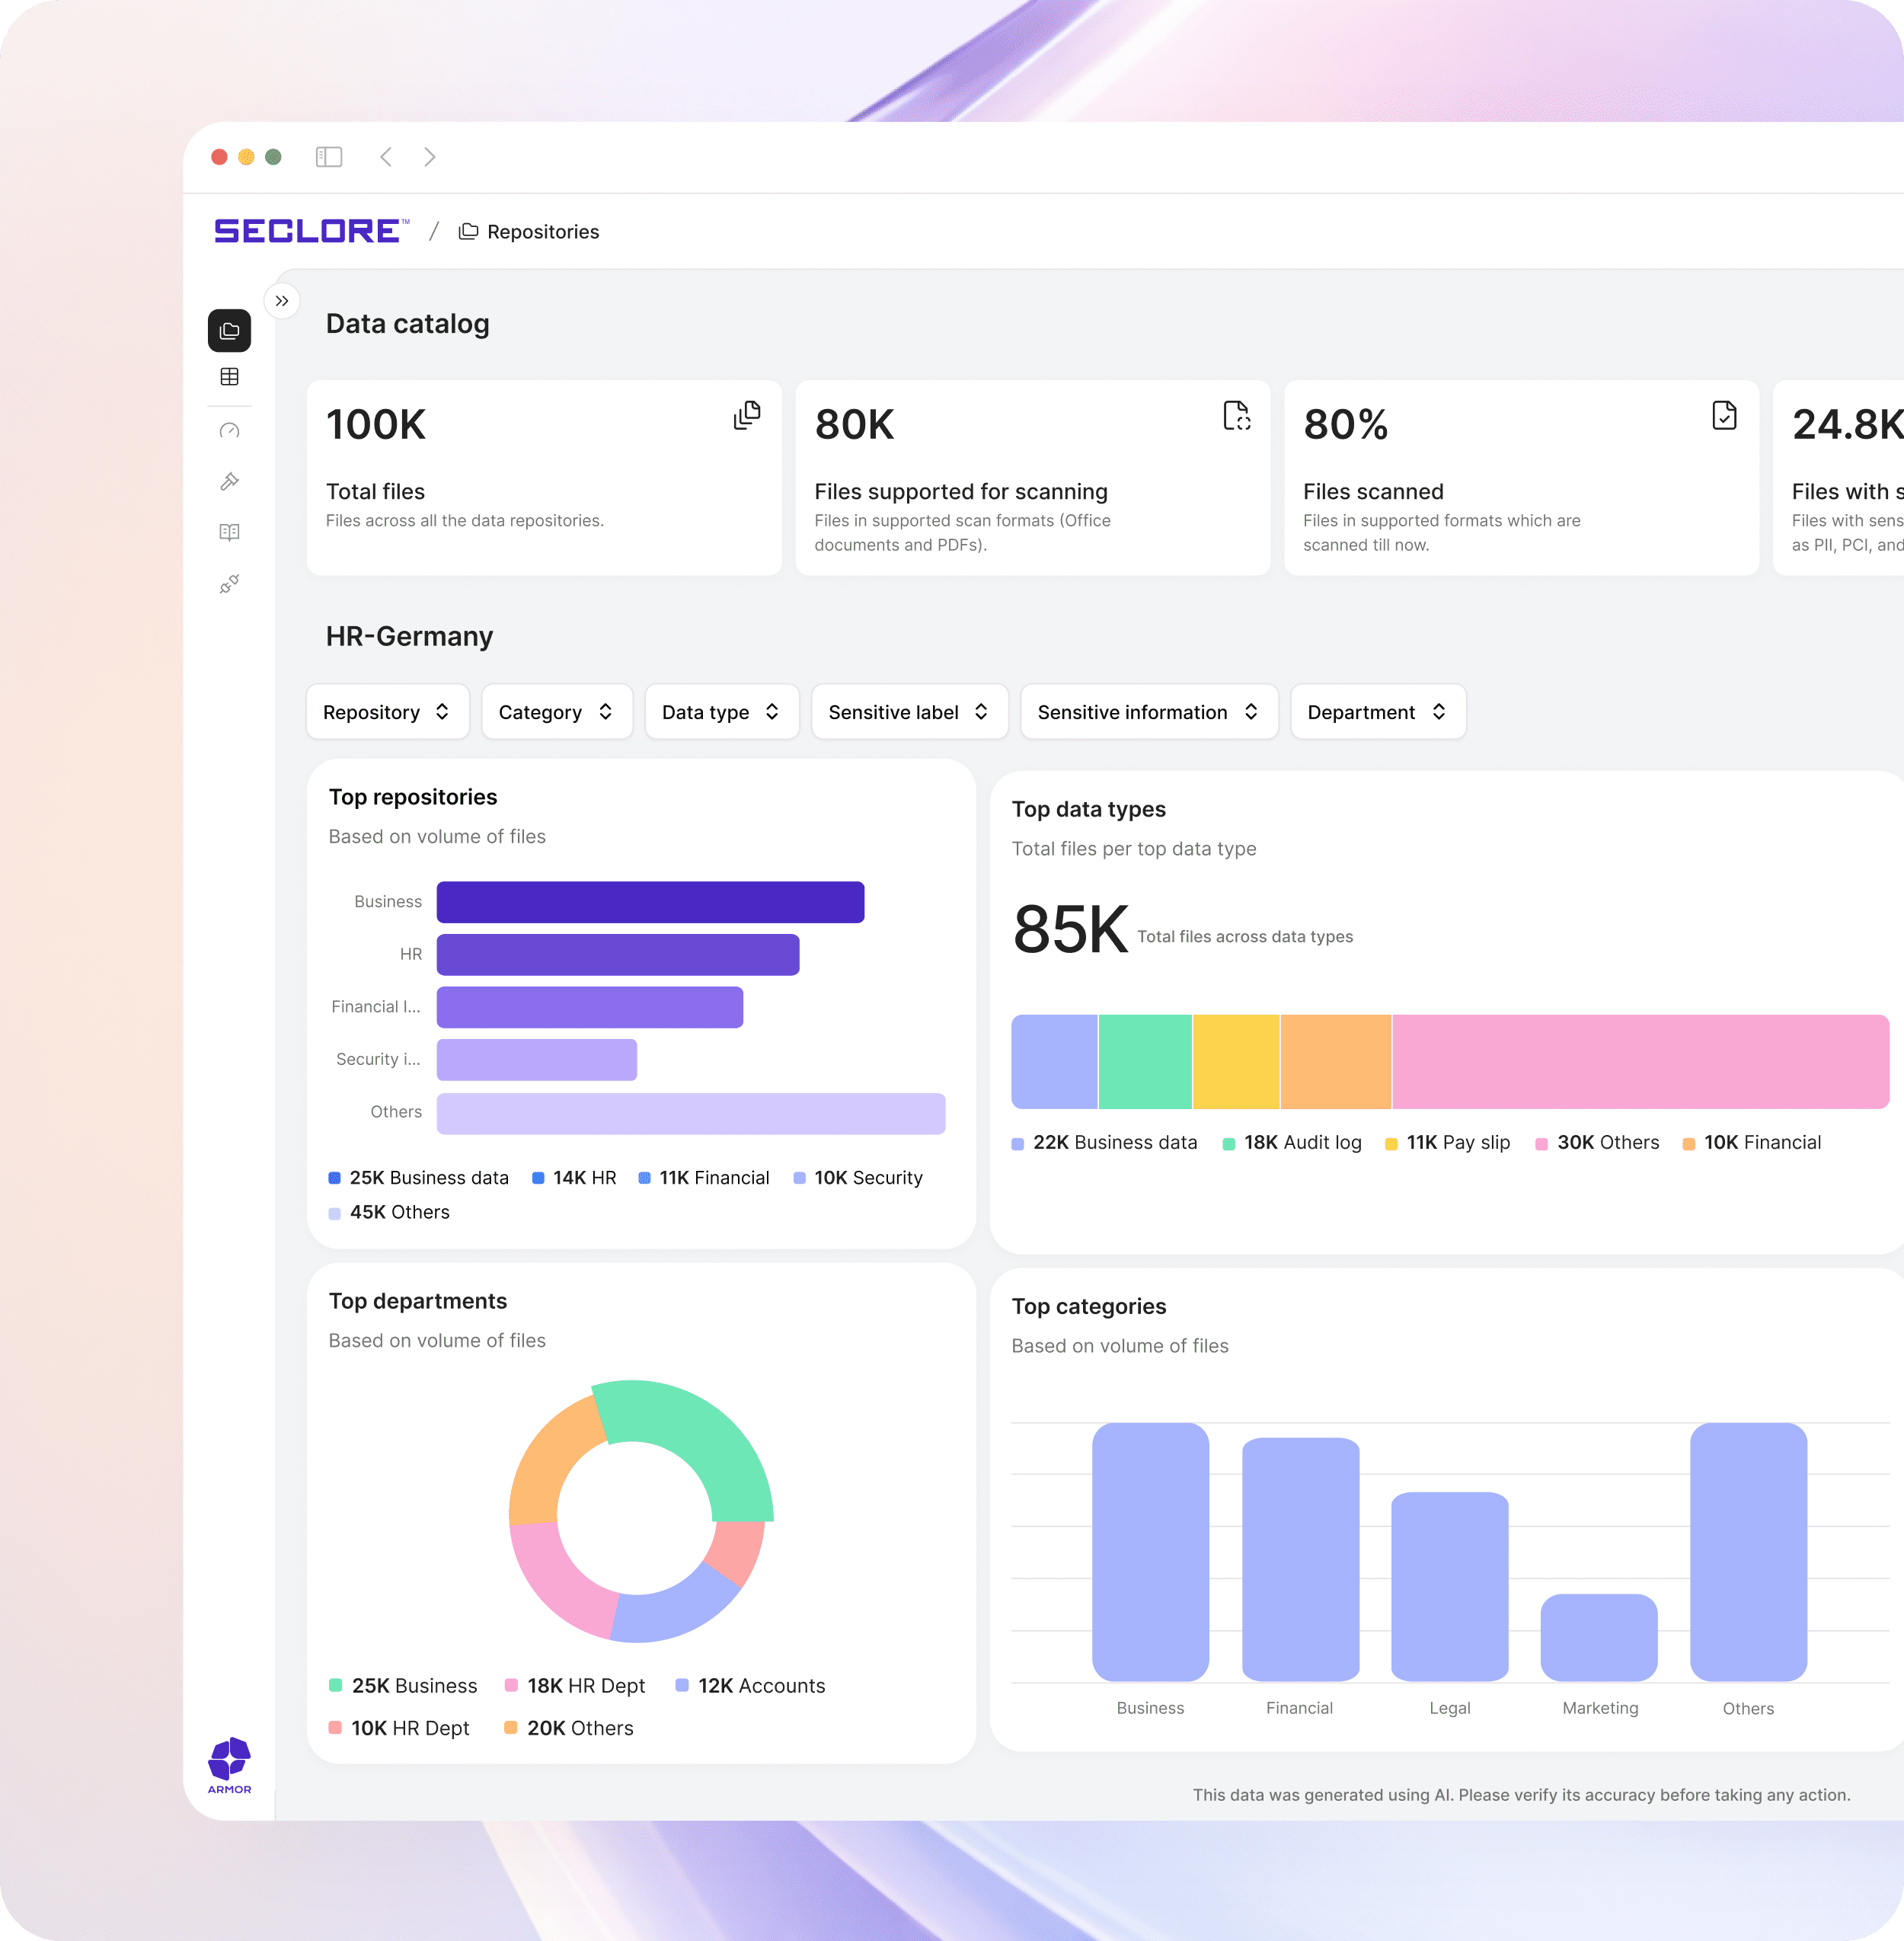Click the files icon on Total files card

click(747, 415)
